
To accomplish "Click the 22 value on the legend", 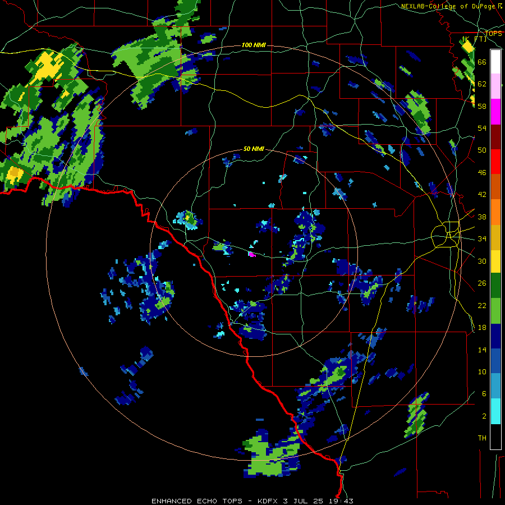I will click(x=482, y=305).
